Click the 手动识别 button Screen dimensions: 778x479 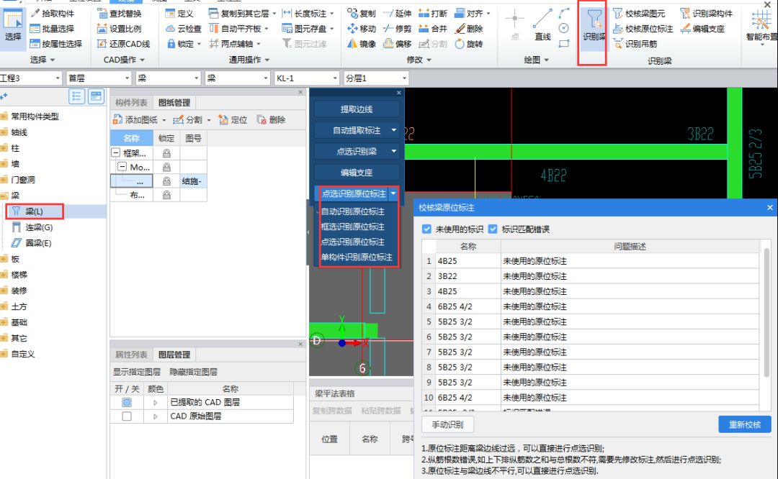[x=447, y=424]
